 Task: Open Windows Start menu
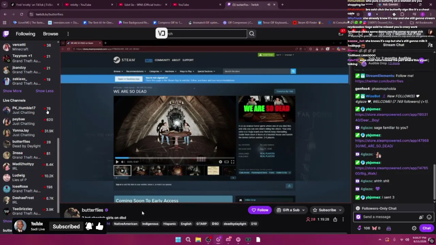tap(178, 240)
